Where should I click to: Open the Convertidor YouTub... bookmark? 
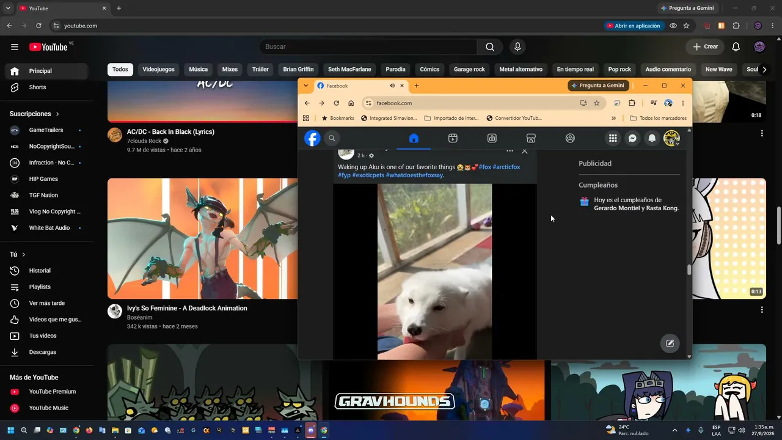pos(514,118)
